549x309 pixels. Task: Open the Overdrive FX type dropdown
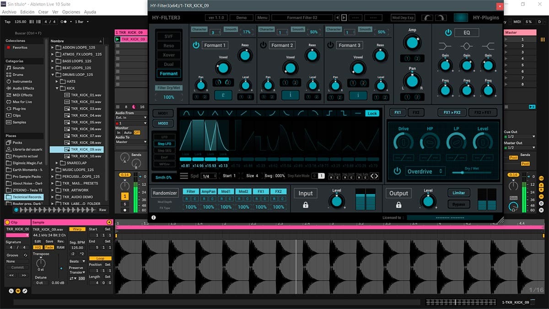[x=425, y=171]
